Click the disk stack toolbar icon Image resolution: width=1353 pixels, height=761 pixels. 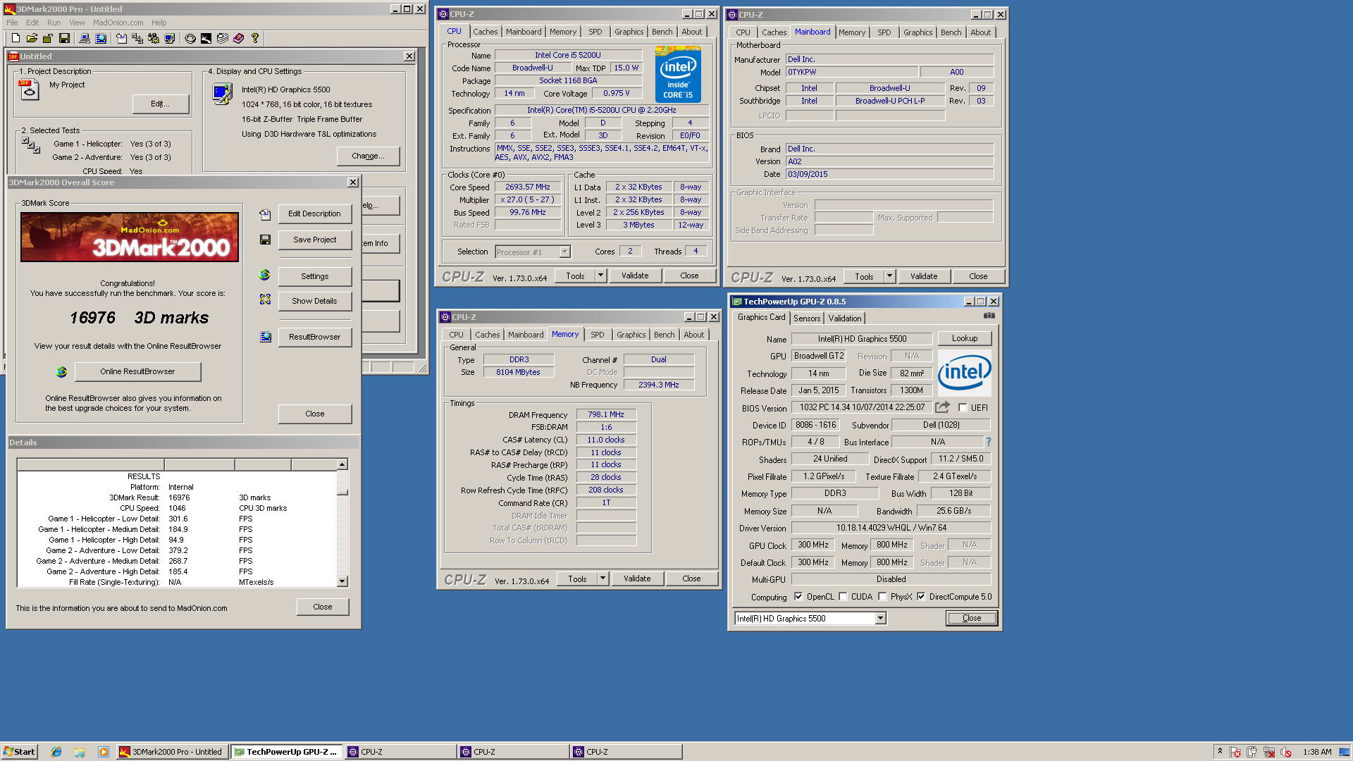click(x=223, y=38)
